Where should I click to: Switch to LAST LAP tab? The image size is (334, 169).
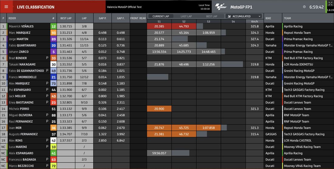click(186, 16)
